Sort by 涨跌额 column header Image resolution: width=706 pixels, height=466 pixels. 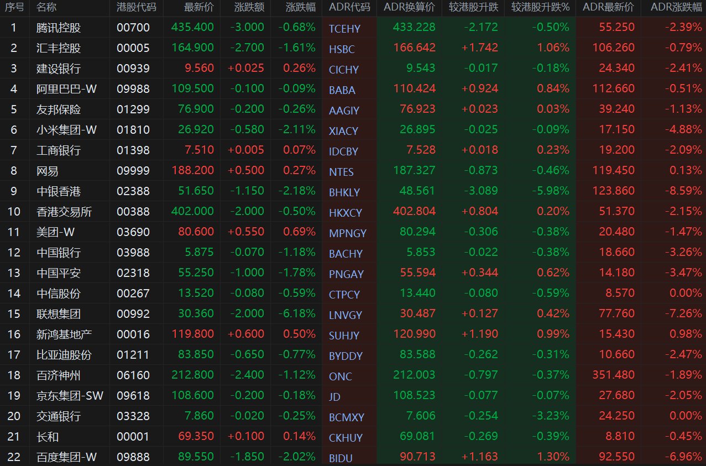pos(249,8)
